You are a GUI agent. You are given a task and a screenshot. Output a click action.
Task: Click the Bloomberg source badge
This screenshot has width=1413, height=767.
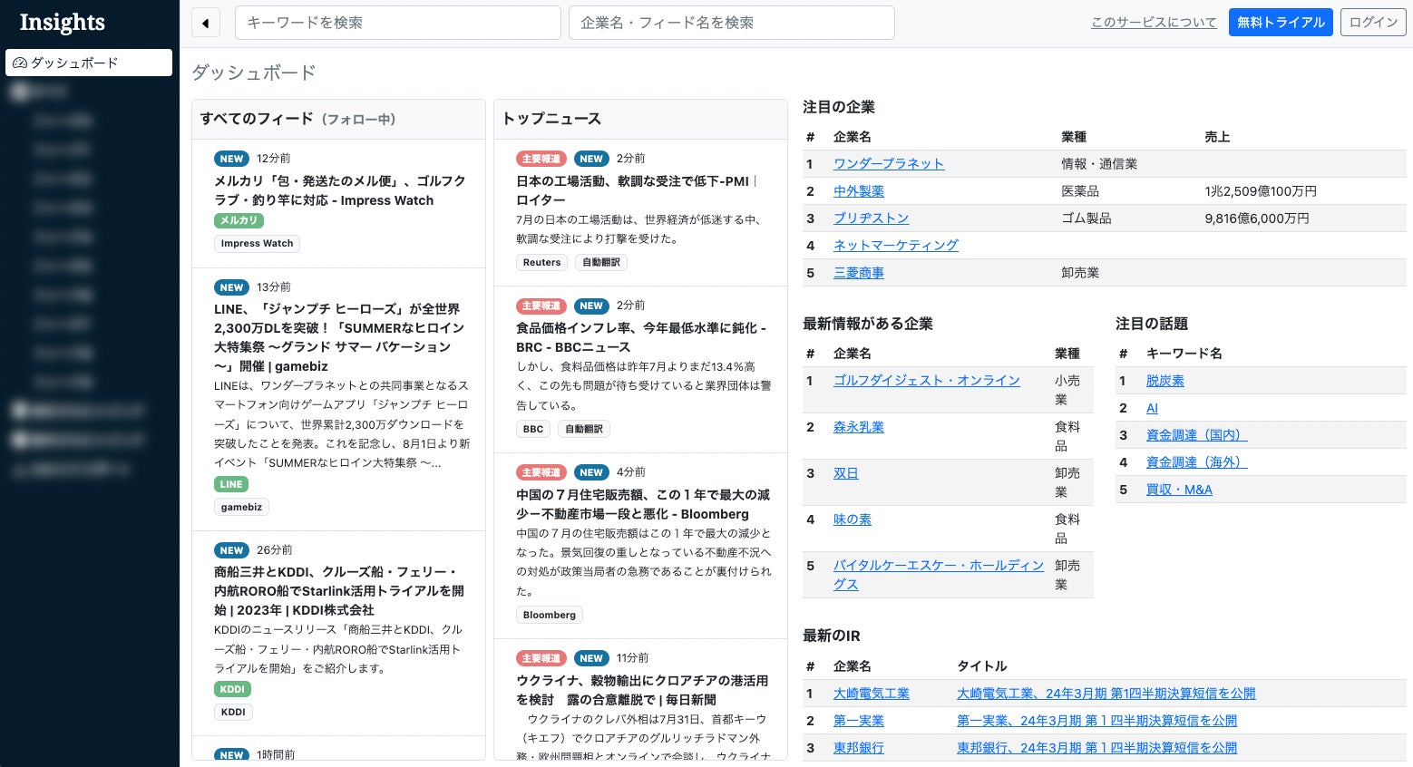549,615
